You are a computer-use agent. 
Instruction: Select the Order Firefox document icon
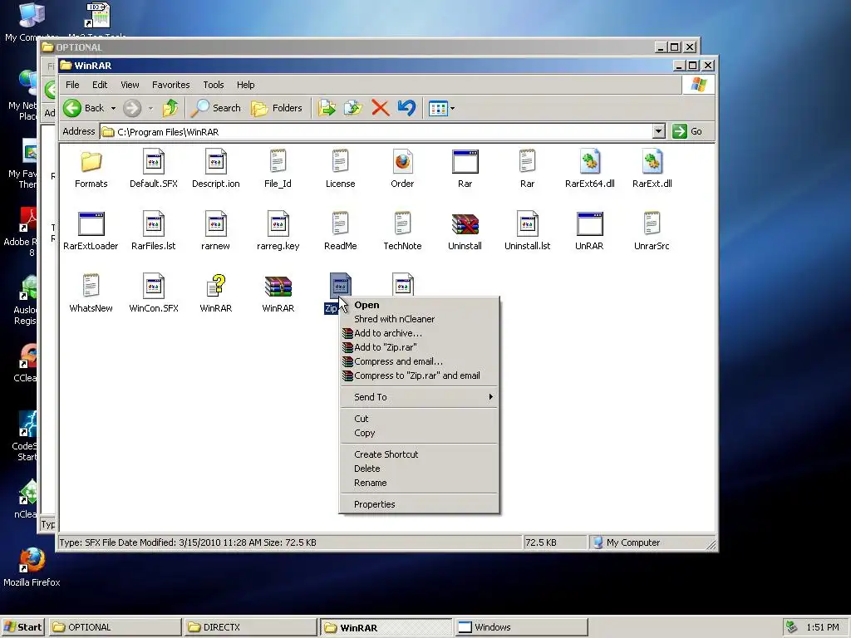pyautogui.click(x=402, y=162)
